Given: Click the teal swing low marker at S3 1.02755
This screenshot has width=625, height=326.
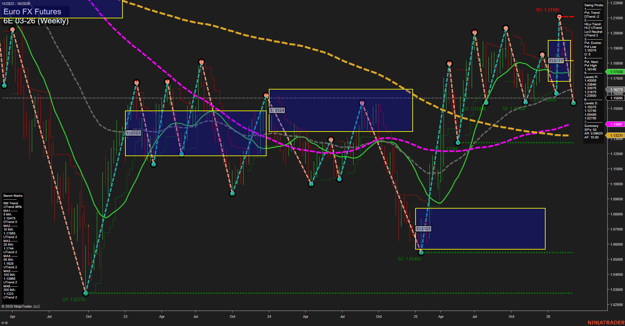Looking at the screenshot, I should tap(86, 293).
